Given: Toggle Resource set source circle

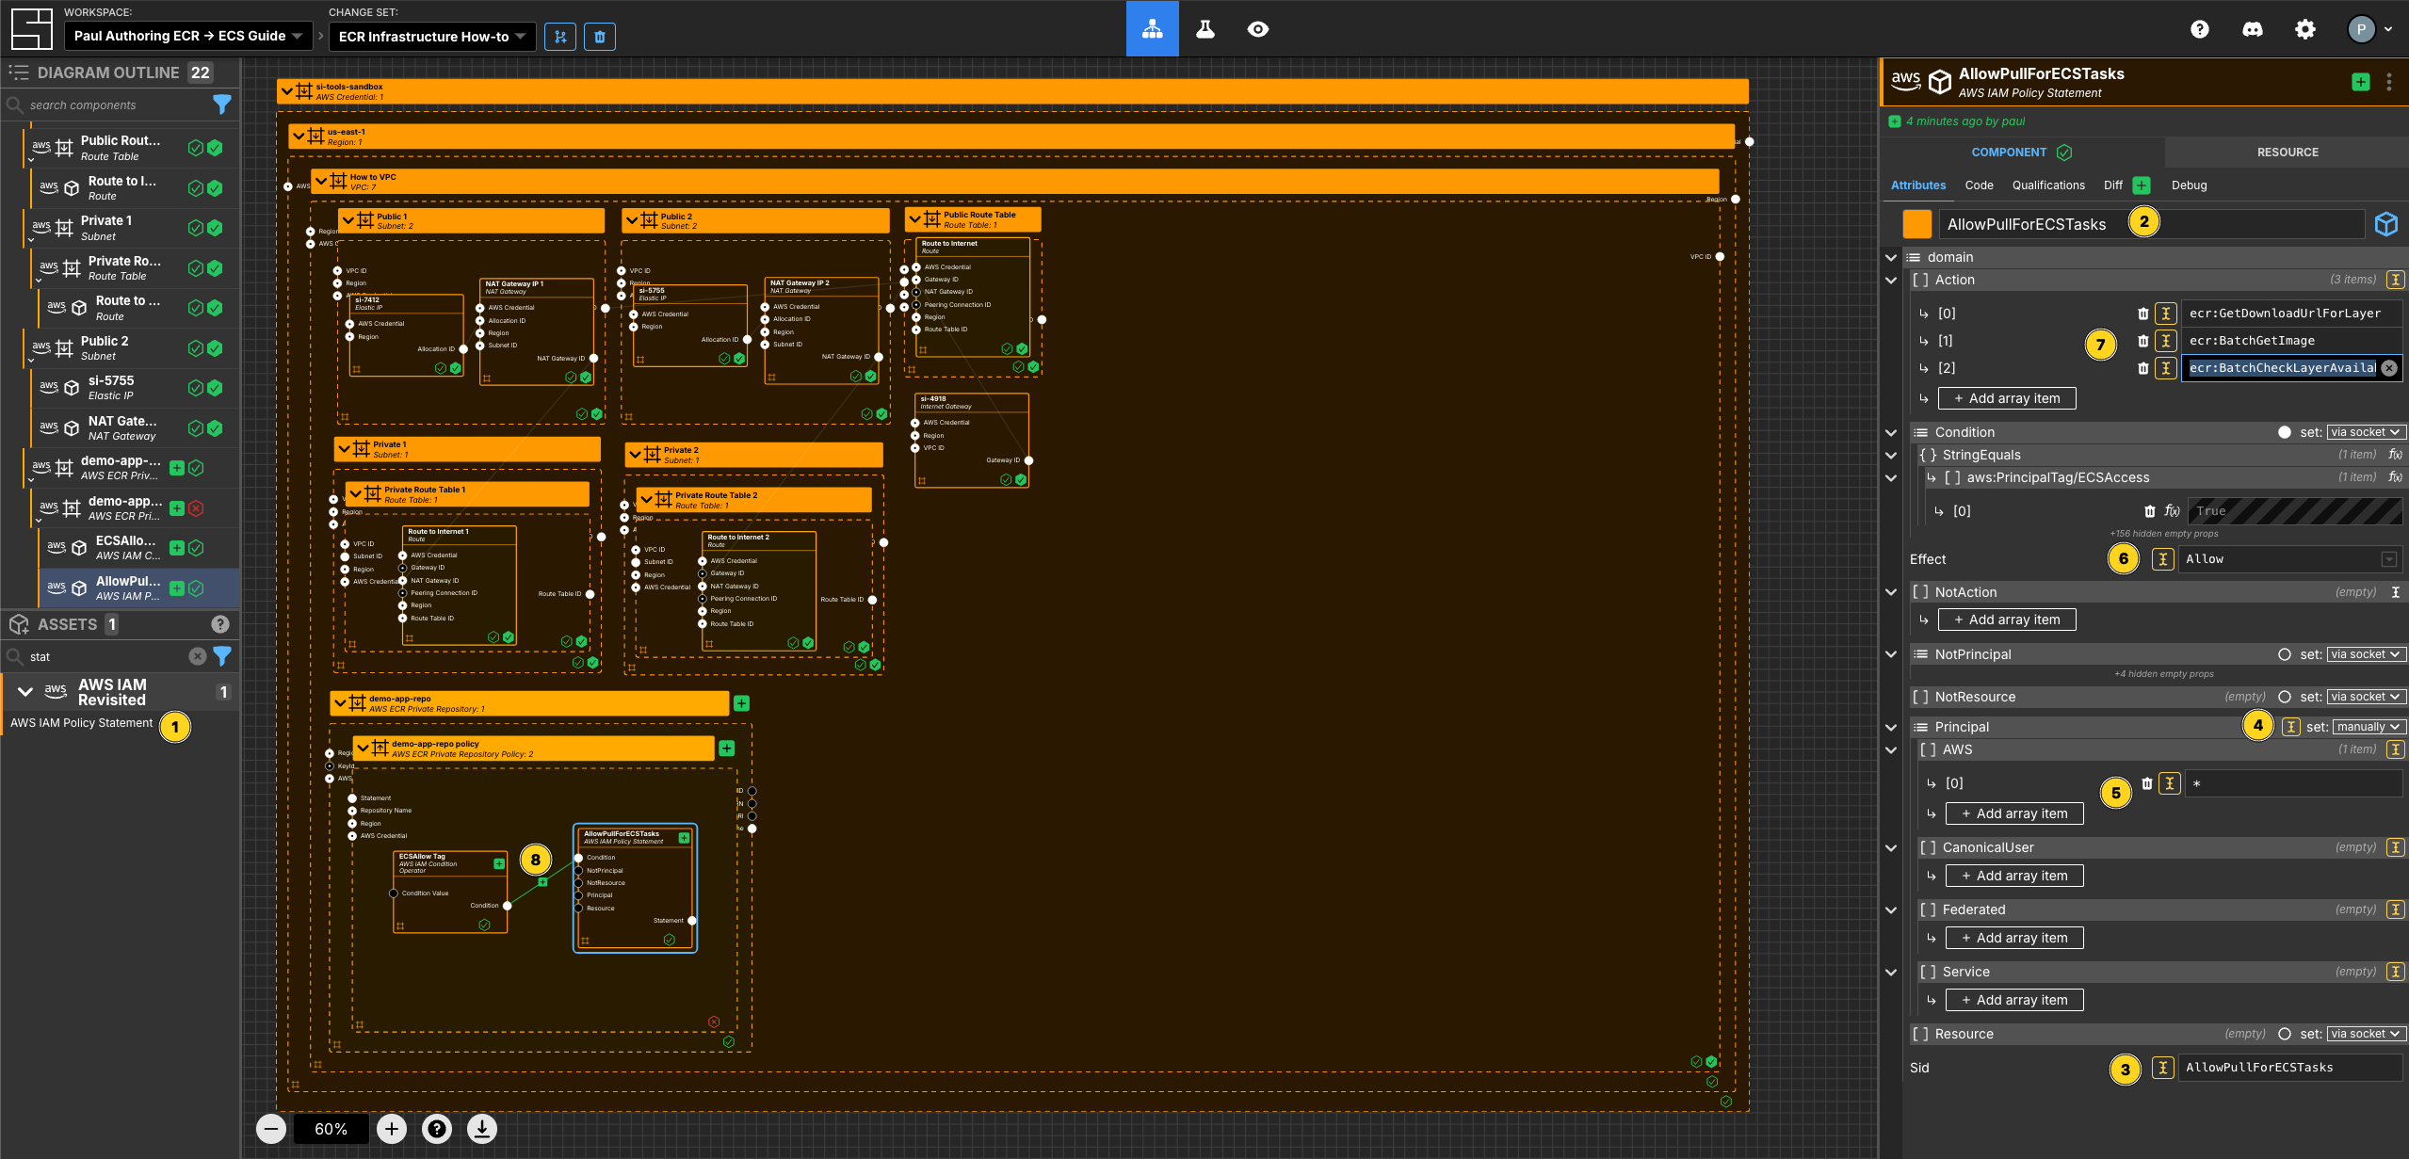Looking at the screenshot, I should [2284, 1034].
